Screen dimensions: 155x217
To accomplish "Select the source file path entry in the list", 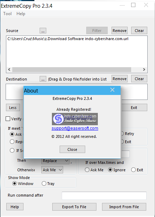I will click(68, 39).
